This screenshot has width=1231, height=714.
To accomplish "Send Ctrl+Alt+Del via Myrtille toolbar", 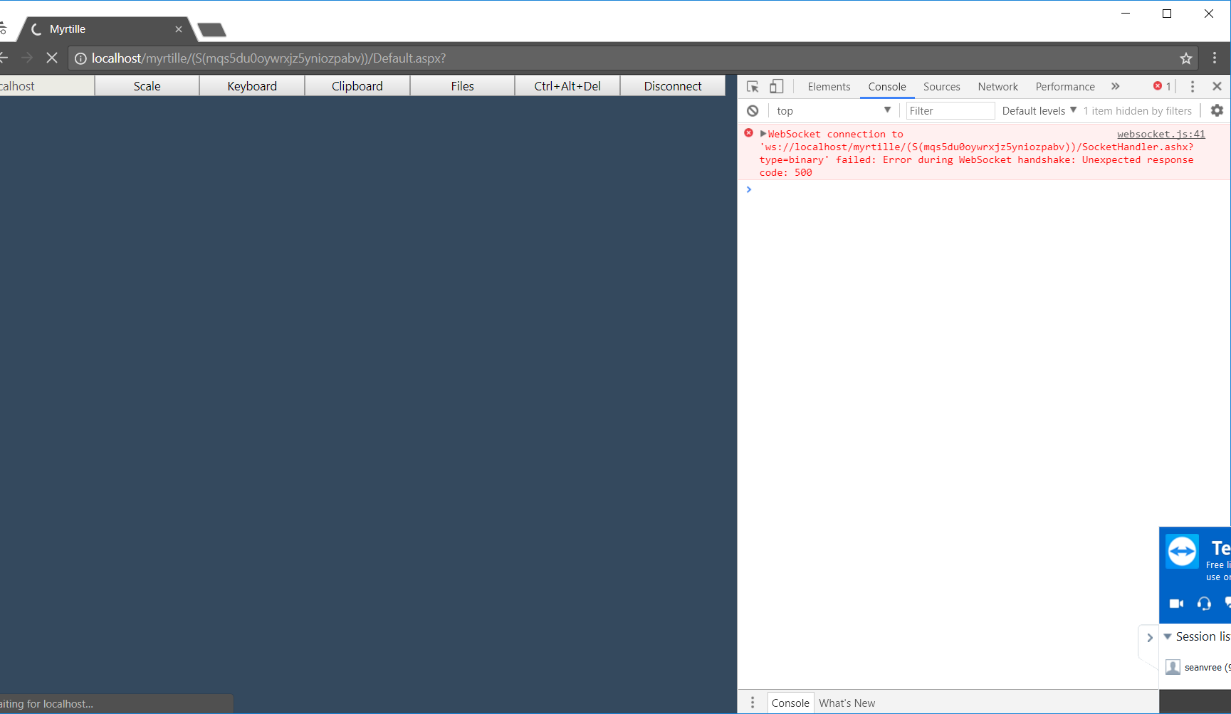I will click(567, 85).
